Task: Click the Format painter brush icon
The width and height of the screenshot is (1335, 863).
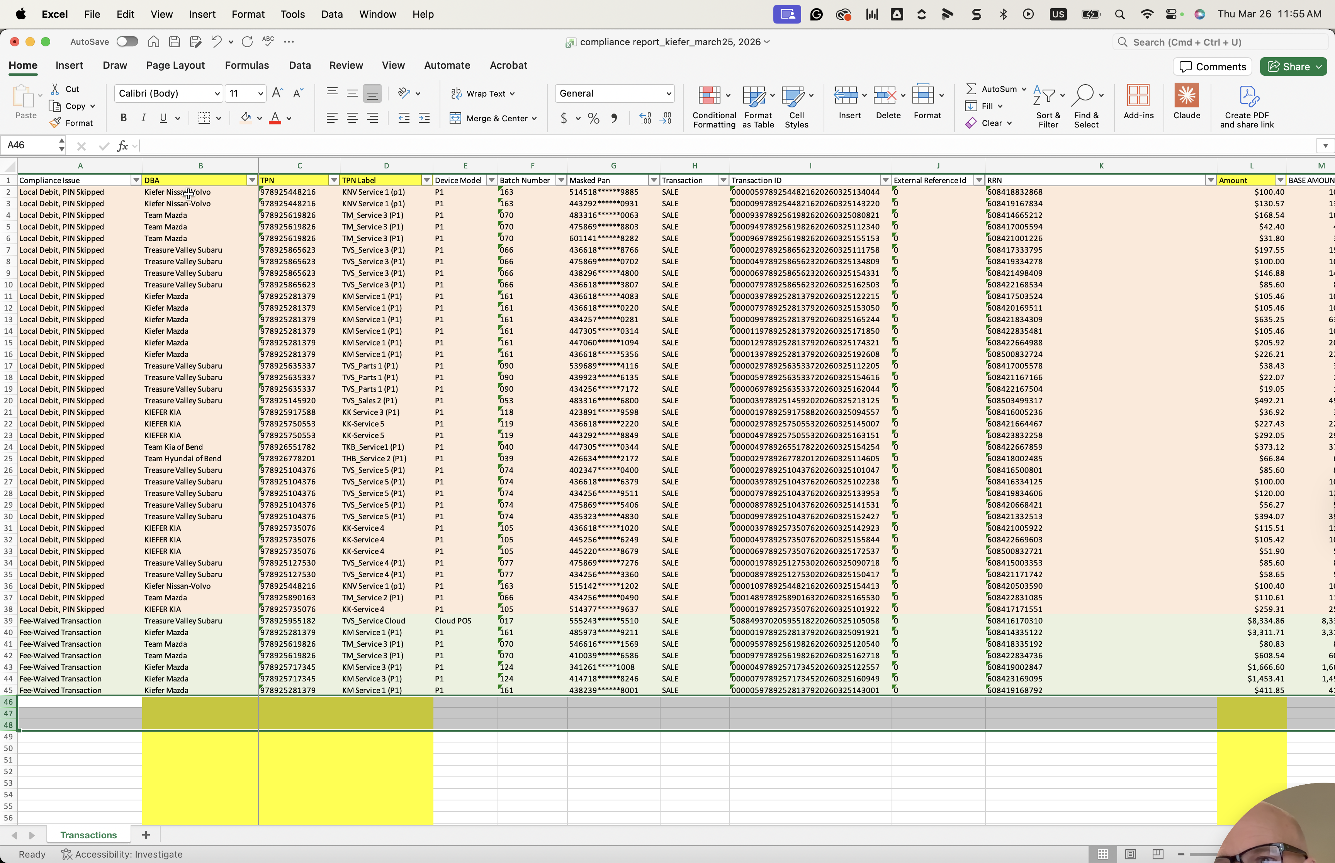Action: pos(55,123)
